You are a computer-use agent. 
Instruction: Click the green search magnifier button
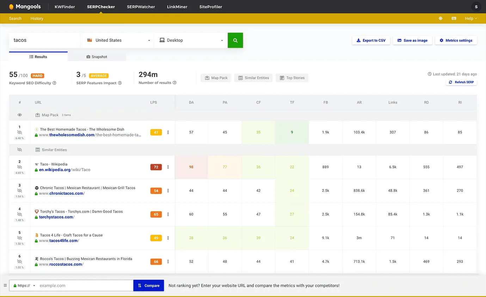pos(235,40)
